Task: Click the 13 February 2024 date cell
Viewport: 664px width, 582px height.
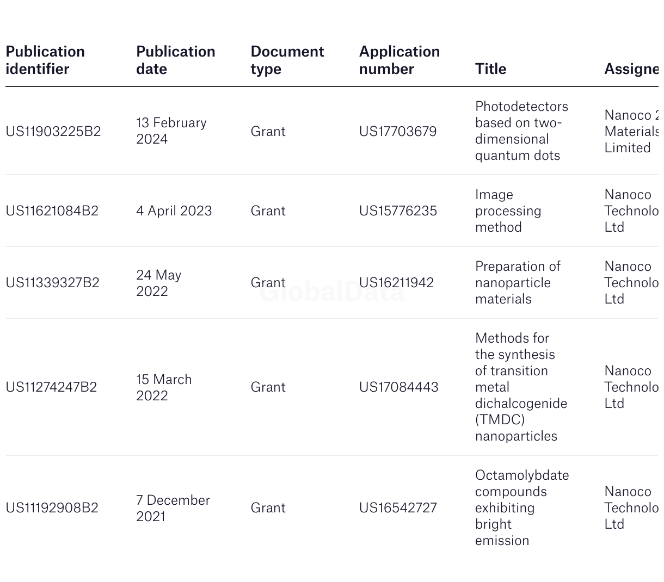Action: (x=171, y=131)
